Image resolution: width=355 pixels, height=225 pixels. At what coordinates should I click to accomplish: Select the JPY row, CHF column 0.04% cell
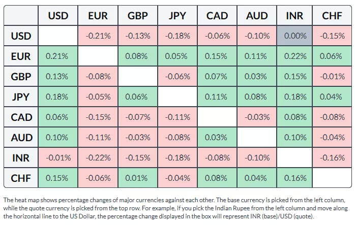[x=332, y=97]
